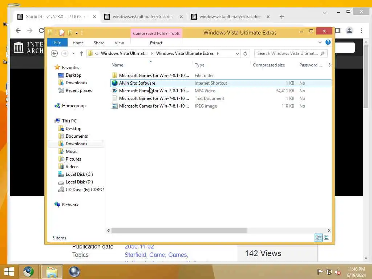Click the horizontal scrollbar in file list
Image resolution: width=372 pixels, height=279 pixels.
(x=179, y=230)
